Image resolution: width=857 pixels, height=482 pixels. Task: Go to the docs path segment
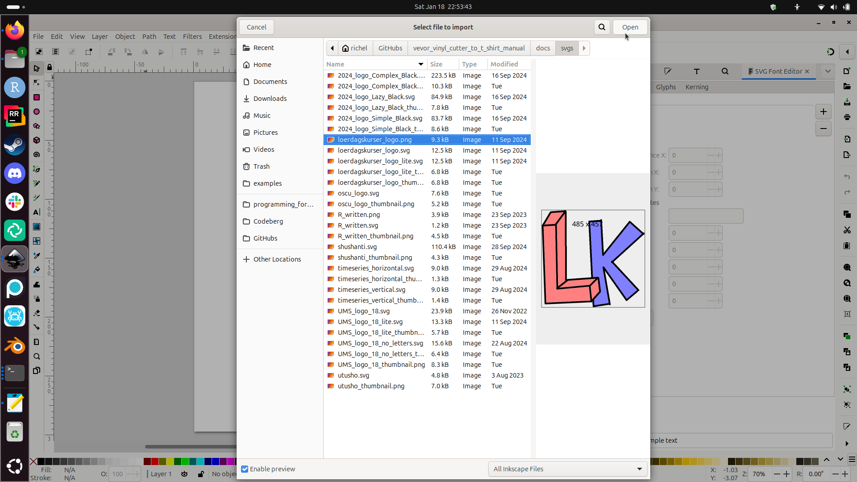pyautogui.click(x=543, y=48)
